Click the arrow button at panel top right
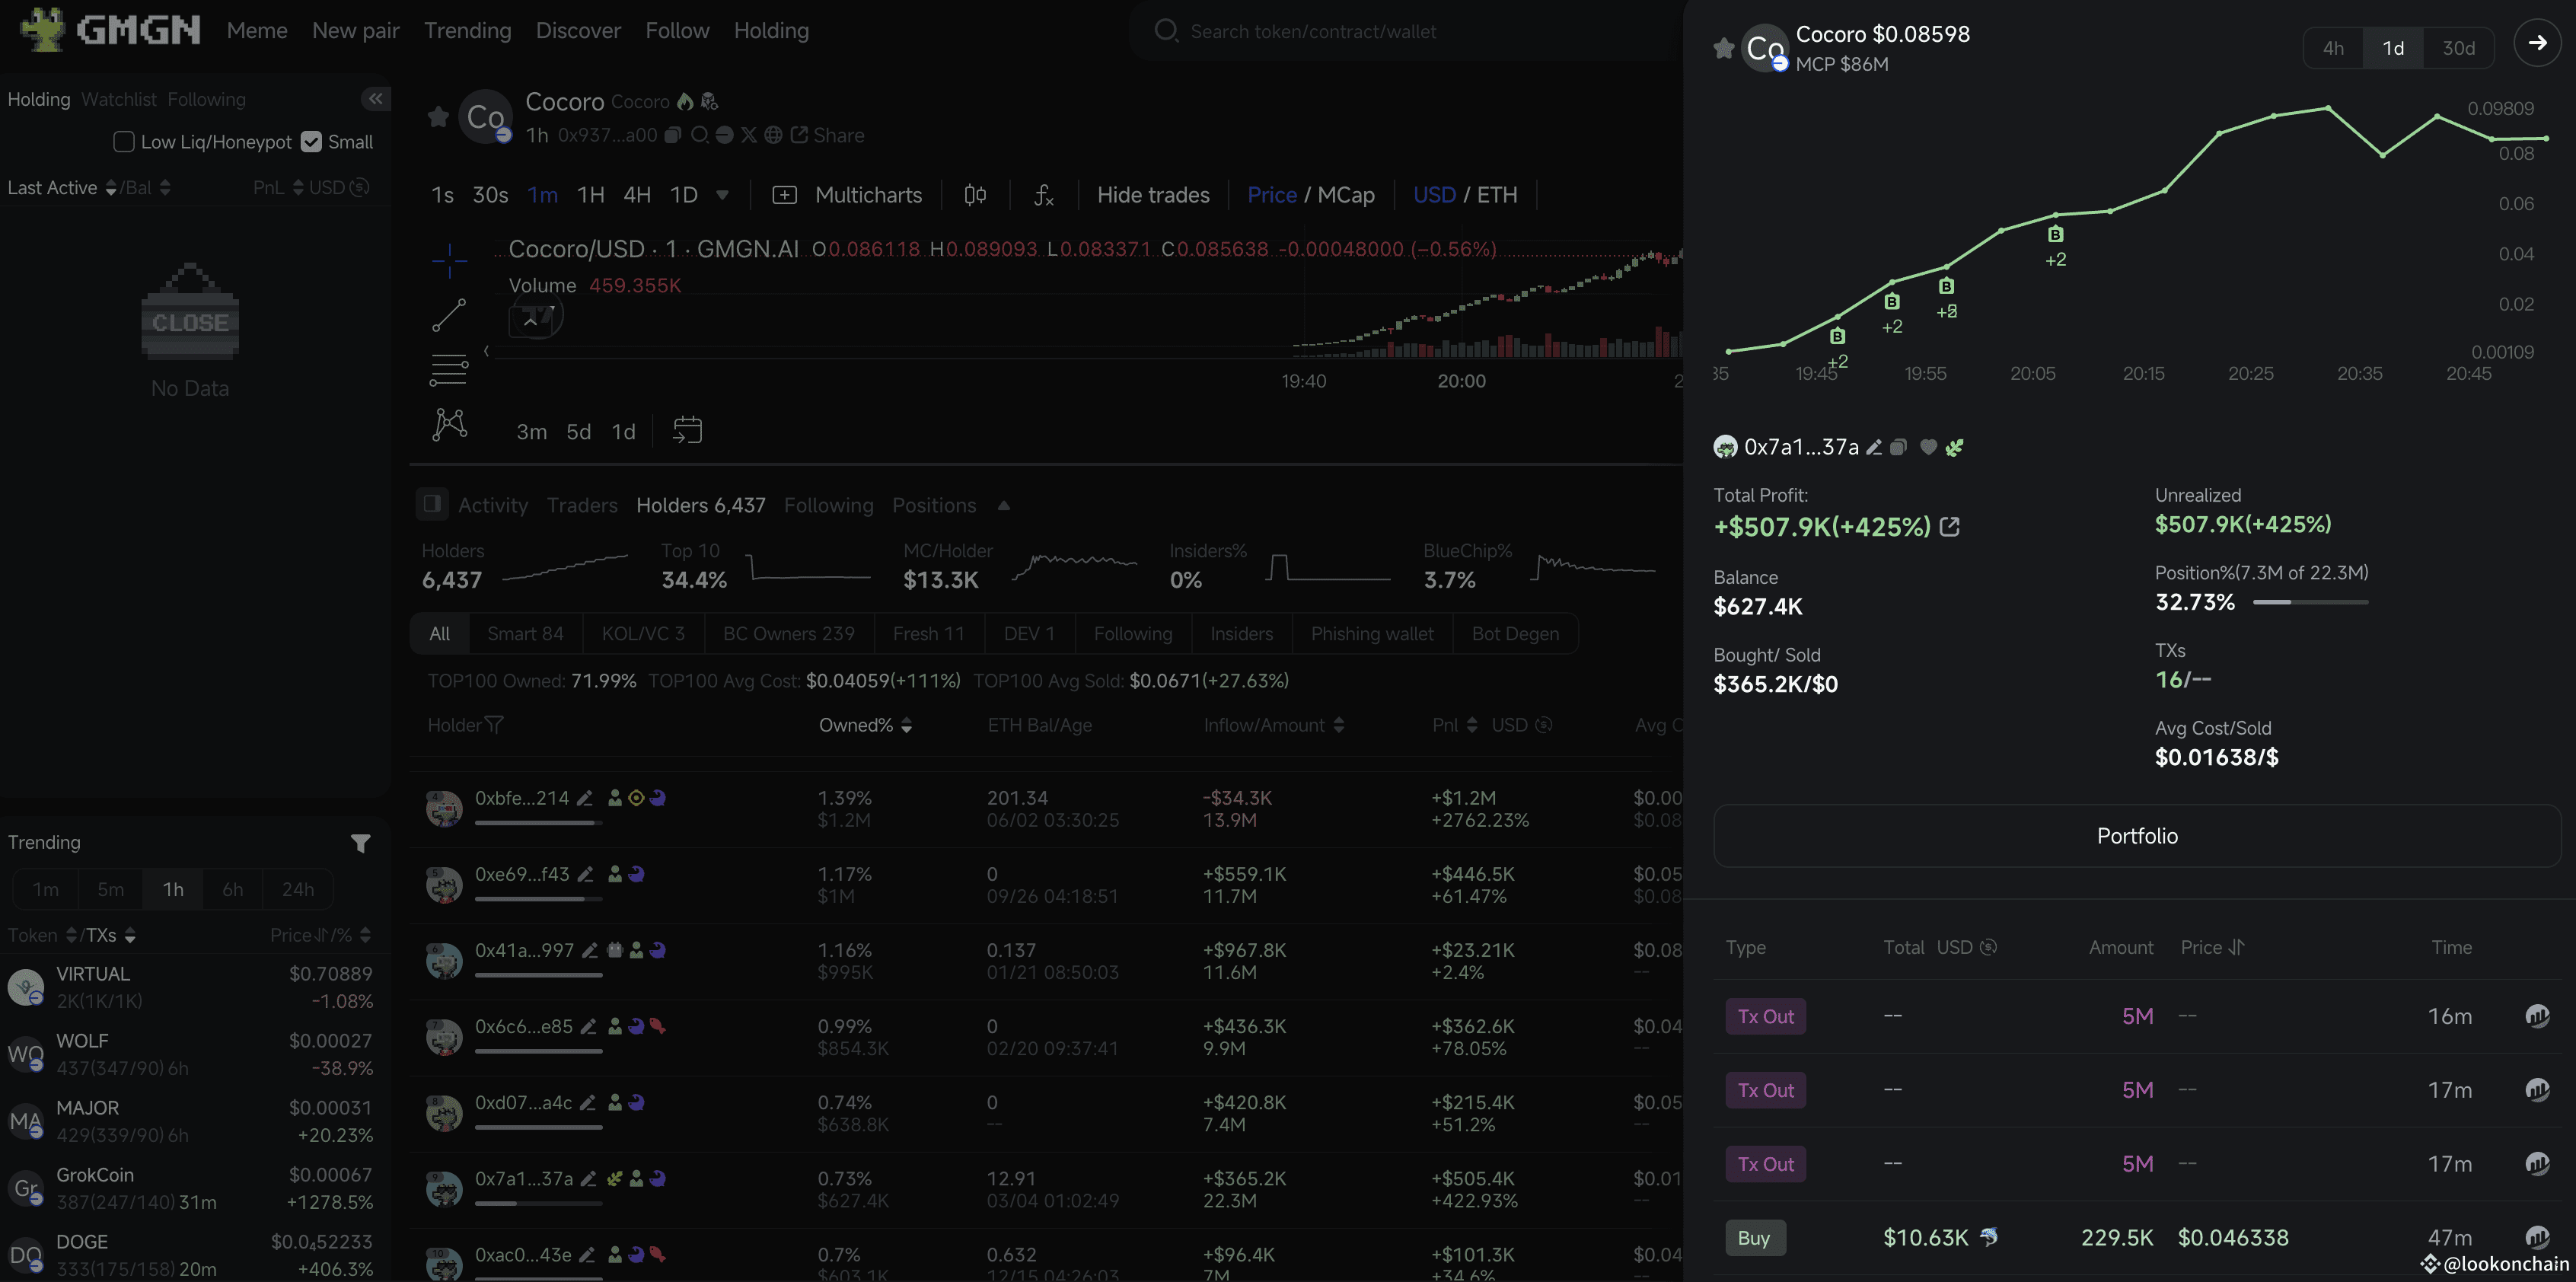2576x1282 pixels. pyautogui.click(x=2537, y=43)
